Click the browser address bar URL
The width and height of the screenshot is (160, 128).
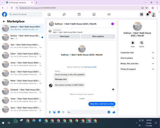[37, 8]
